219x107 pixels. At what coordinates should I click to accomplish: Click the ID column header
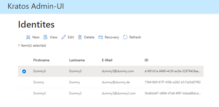tap(146, 60)
